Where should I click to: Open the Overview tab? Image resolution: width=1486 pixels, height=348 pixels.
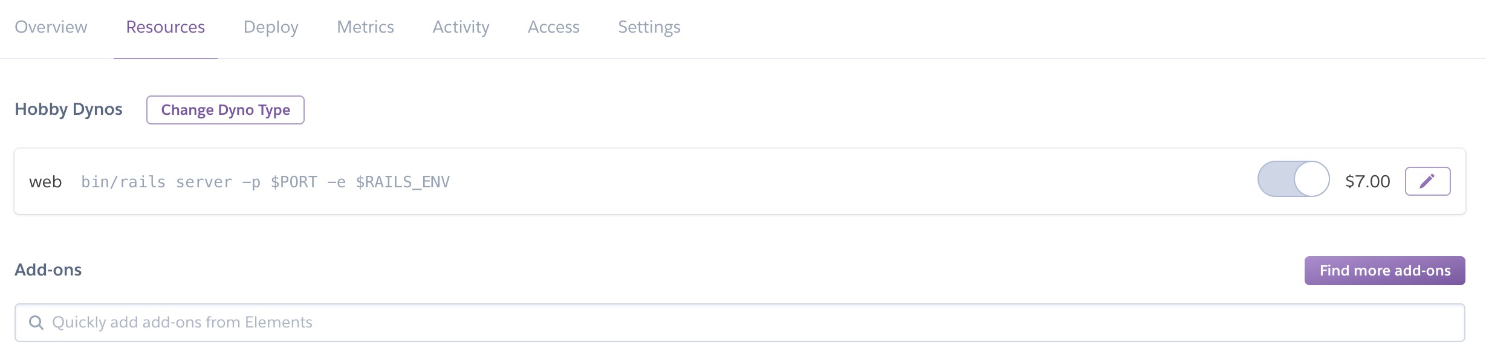click(x=51, y=27)
